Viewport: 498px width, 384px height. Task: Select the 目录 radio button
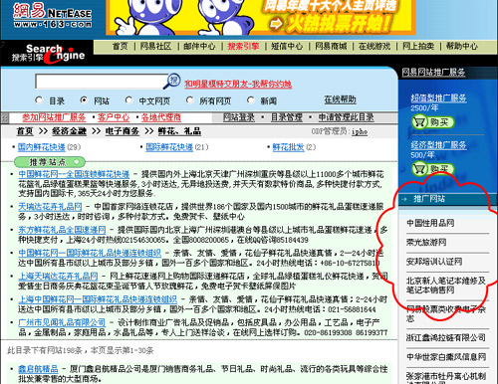pyautogui.click(x=39, y=99)
